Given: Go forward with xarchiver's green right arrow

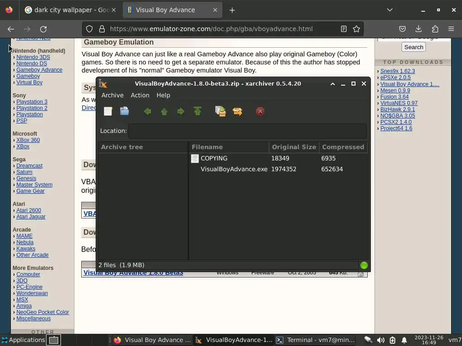Looking at the screenshot, I should tap(180, 111).
